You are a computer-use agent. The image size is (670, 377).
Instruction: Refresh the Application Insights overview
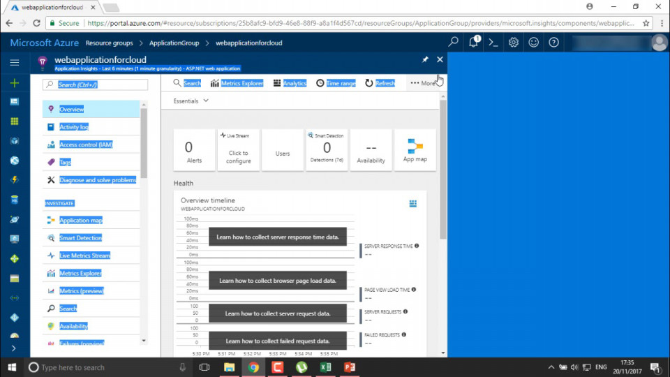(380, 83)
